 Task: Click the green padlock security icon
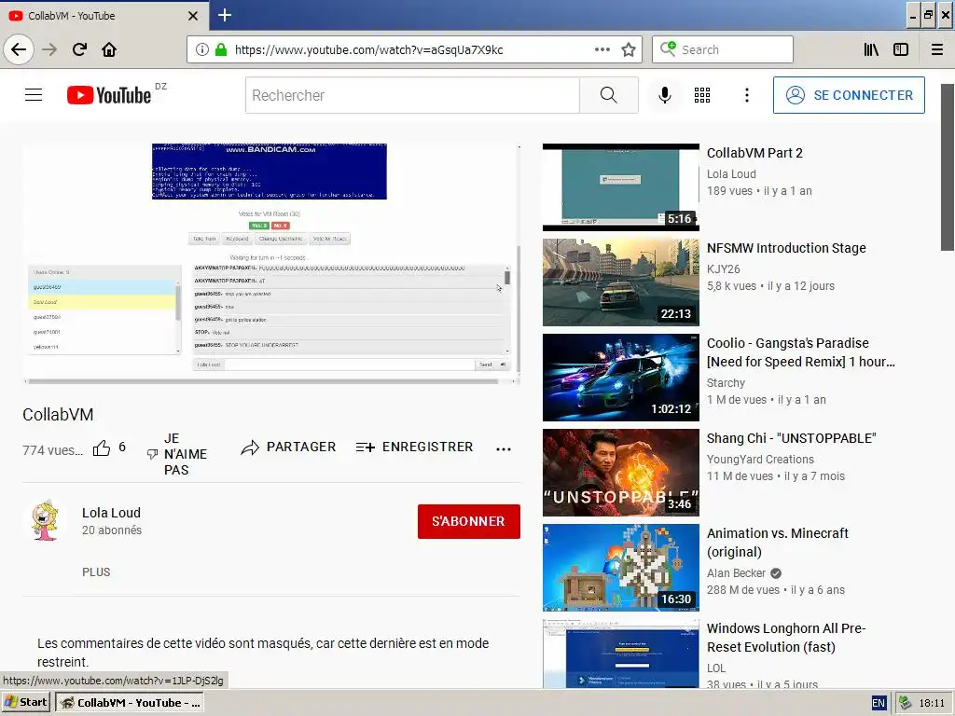pos(221,49)
